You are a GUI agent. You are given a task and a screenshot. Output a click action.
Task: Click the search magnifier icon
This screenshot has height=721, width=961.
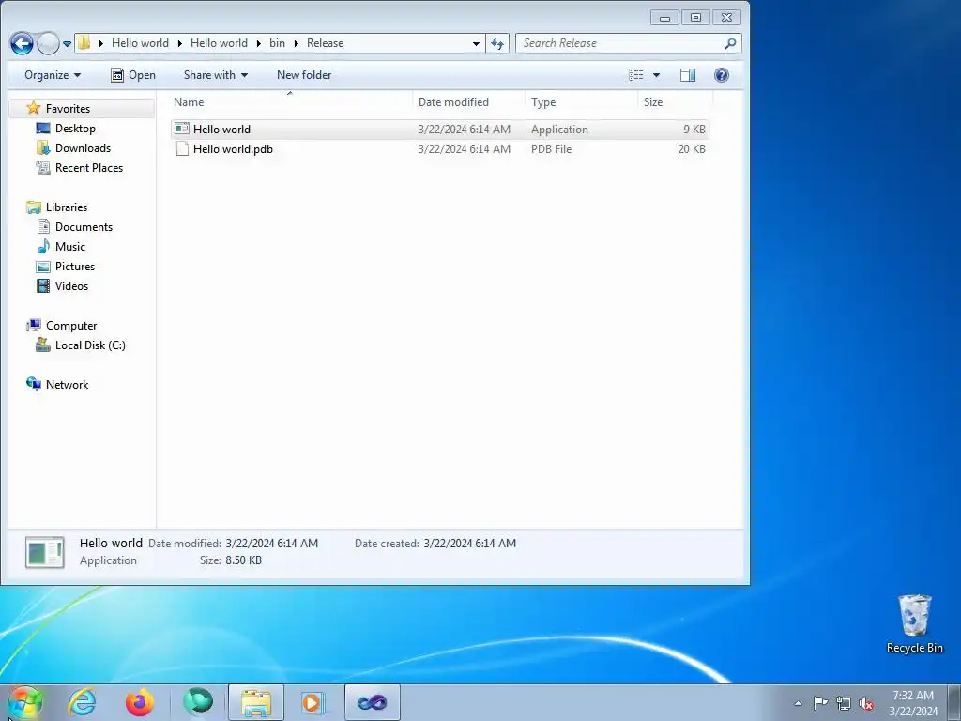[730, 43]
